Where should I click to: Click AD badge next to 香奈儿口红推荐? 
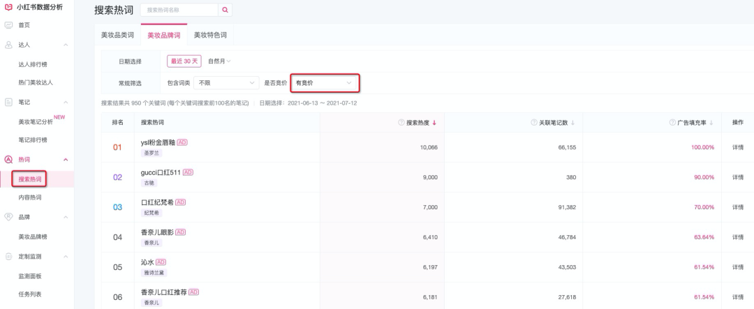(x=193, y=292)
